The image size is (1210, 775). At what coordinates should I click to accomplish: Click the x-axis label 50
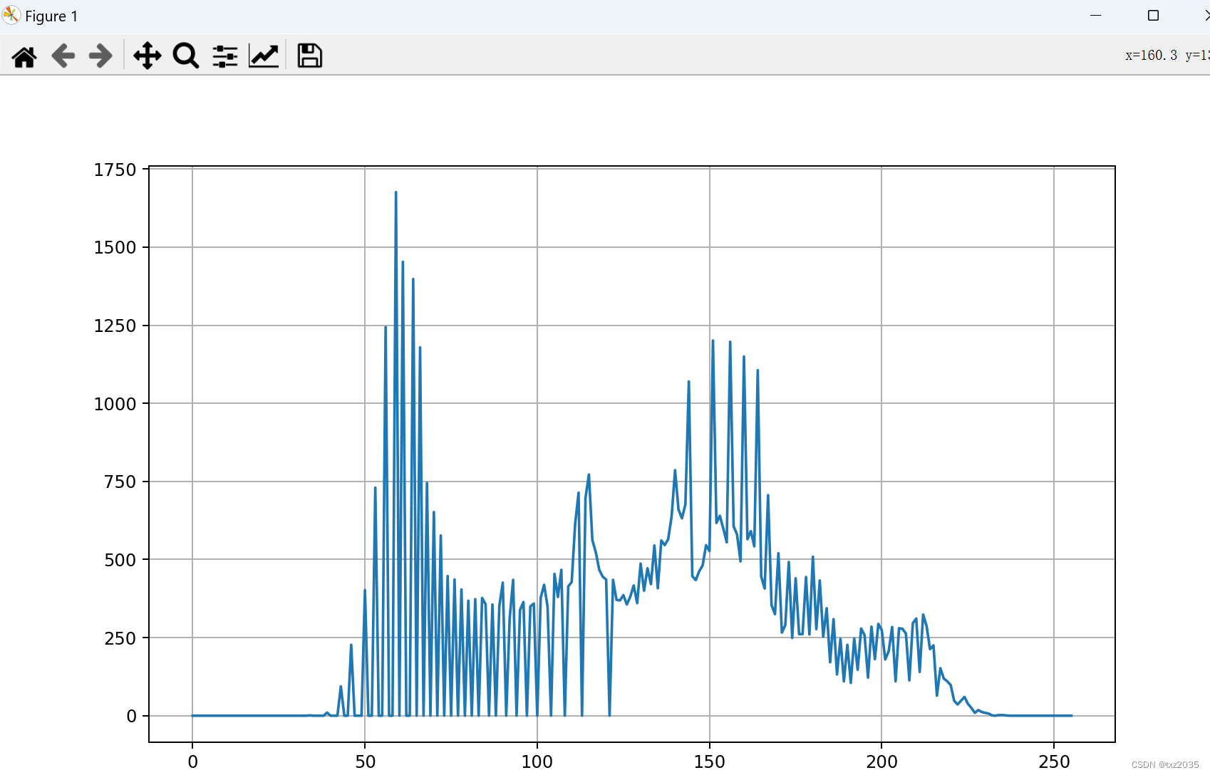[365, 761]
